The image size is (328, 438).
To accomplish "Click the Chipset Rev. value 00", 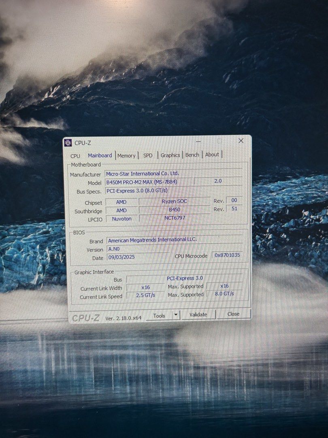I will 234,200.
